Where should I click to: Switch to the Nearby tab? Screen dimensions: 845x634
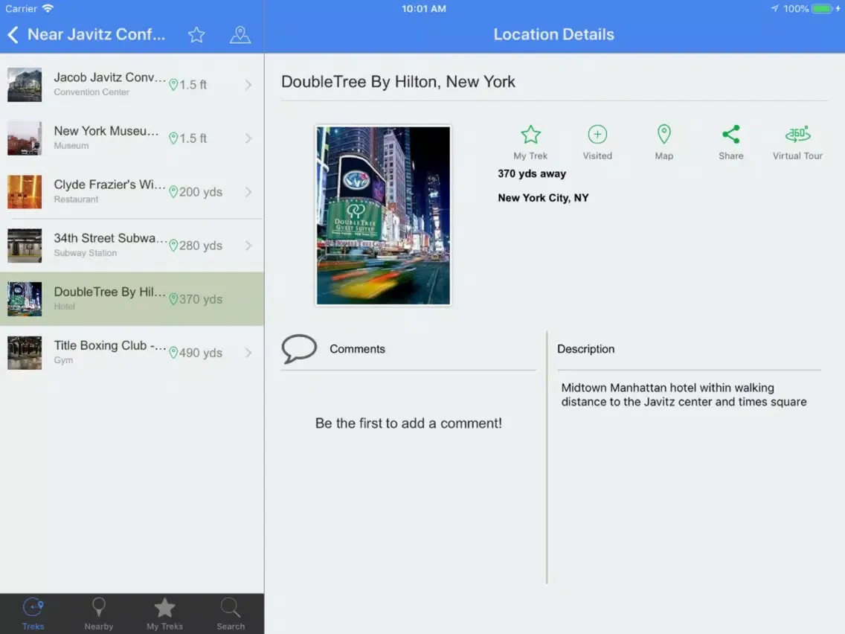click(x=99, y=614)
